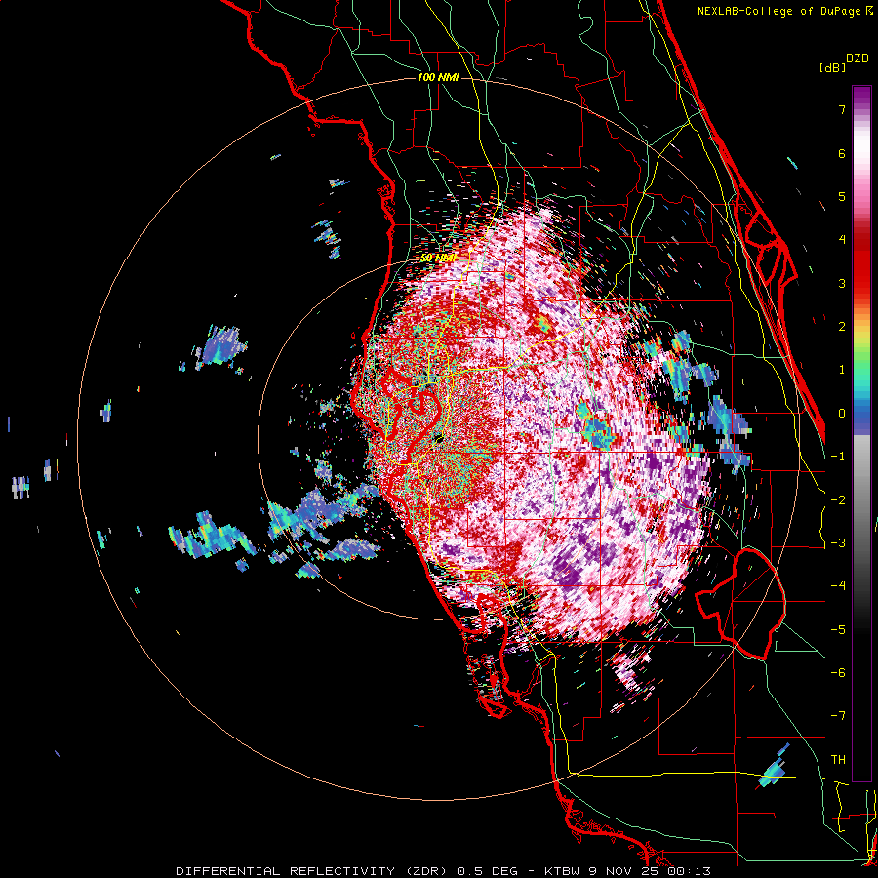Click the color scale value -3
The width and height of the screenshot is (878, 878).
tap(838, 543)
